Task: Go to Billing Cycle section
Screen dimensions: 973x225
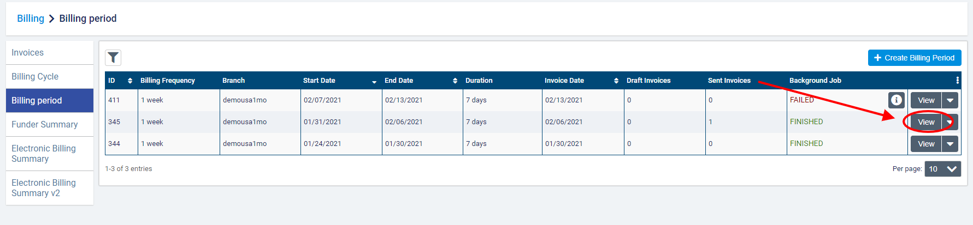Action: click(x=35, y=77)
